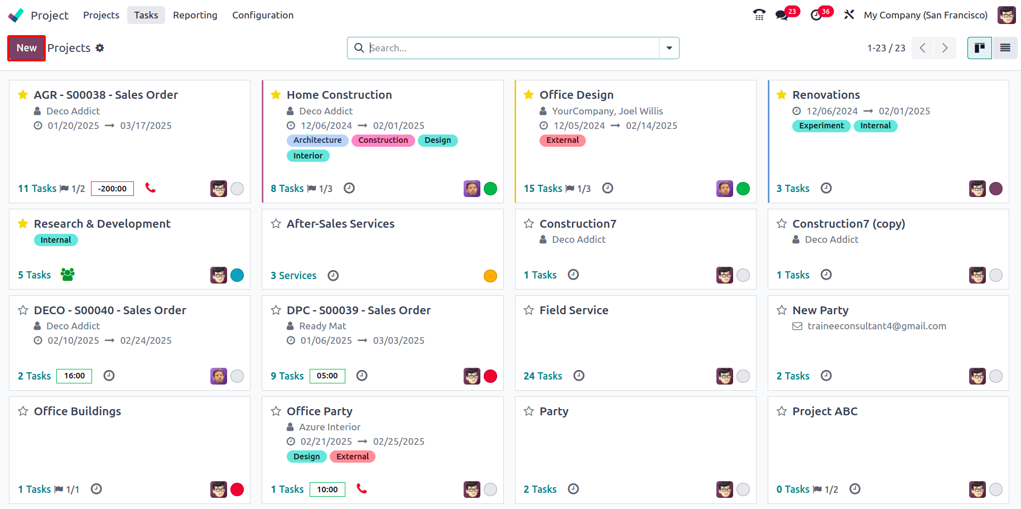1021x509 pixels.
Task: Click the teal status circle on Research & Development
Action: click(x=237, y=275)
